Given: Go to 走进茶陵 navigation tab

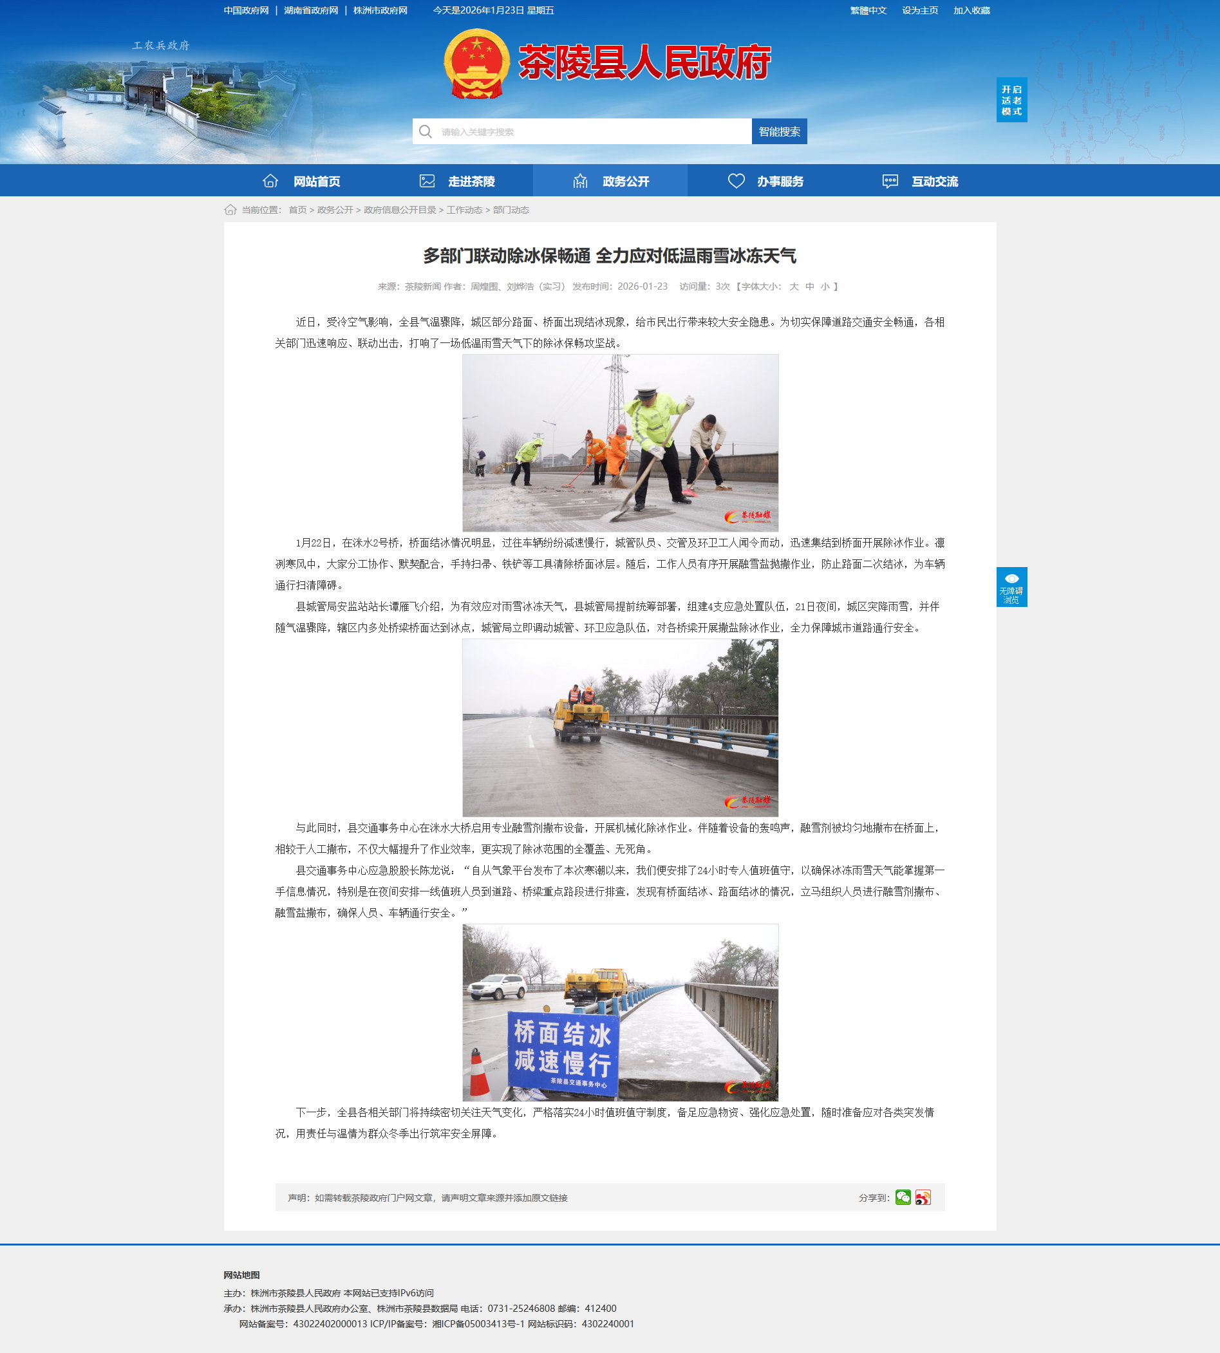Looking at the screenshot, I should (x=471, y=181).
